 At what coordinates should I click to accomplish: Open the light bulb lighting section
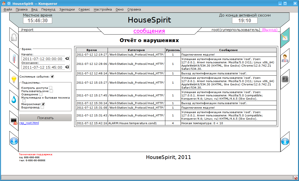[14, 79]
